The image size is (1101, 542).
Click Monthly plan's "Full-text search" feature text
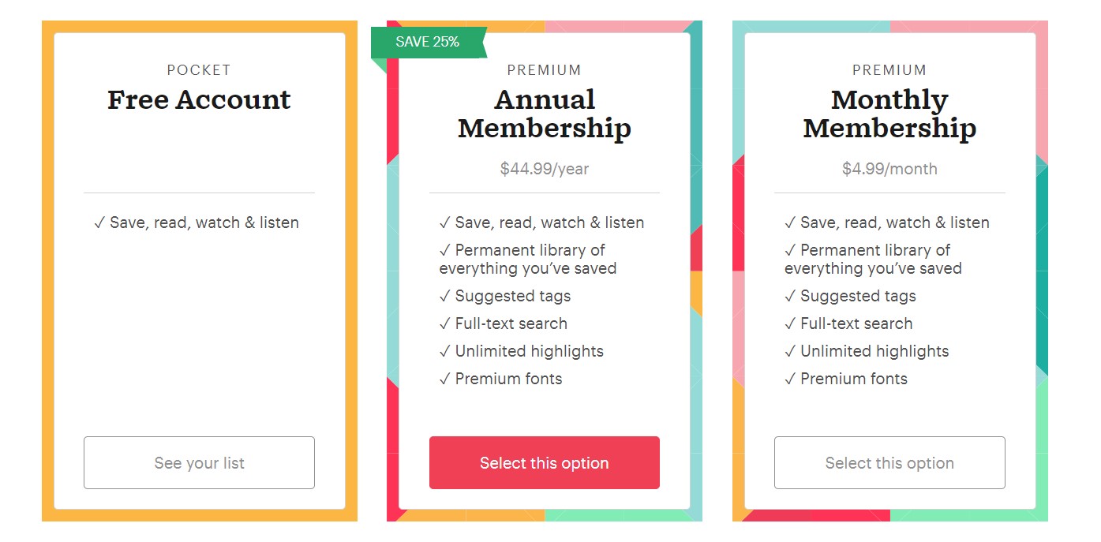pos(856,323)
